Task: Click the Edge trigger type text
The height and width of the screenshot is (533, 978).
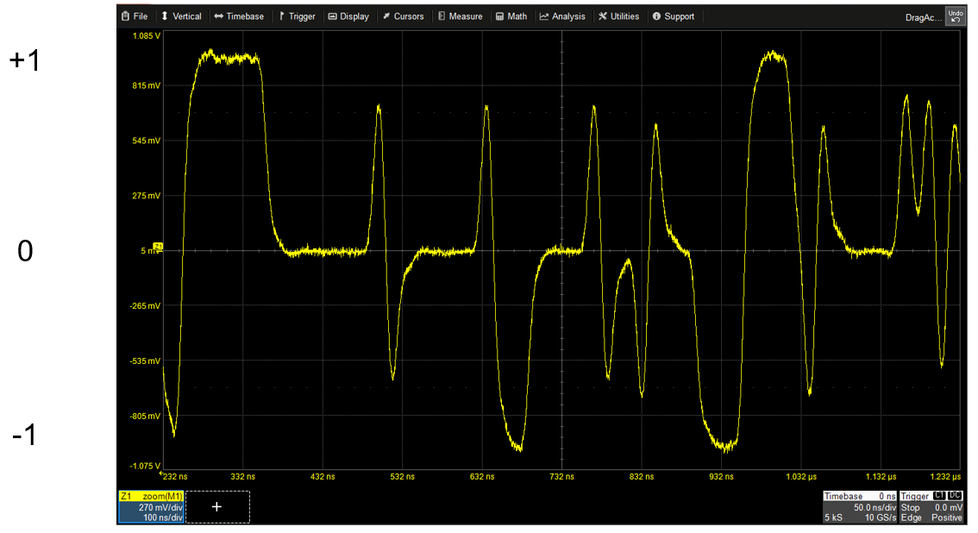Action: pos(911,517)
